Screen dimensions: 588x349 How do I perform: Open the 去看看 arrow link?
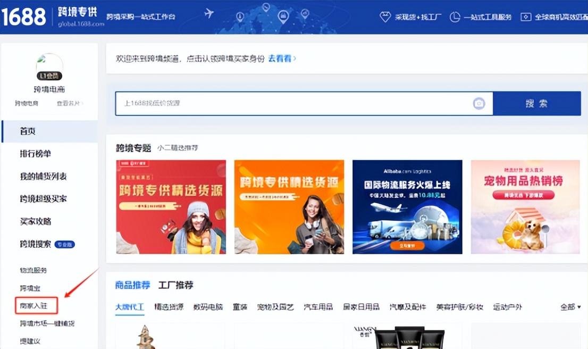pyautogui.click(x=282, y=59)
